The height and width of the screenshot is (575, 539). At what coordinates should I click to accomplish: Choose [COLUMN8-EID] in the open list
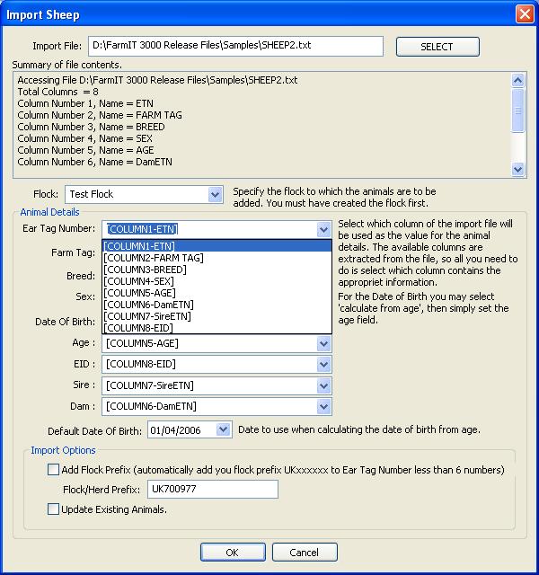point(139,328)
